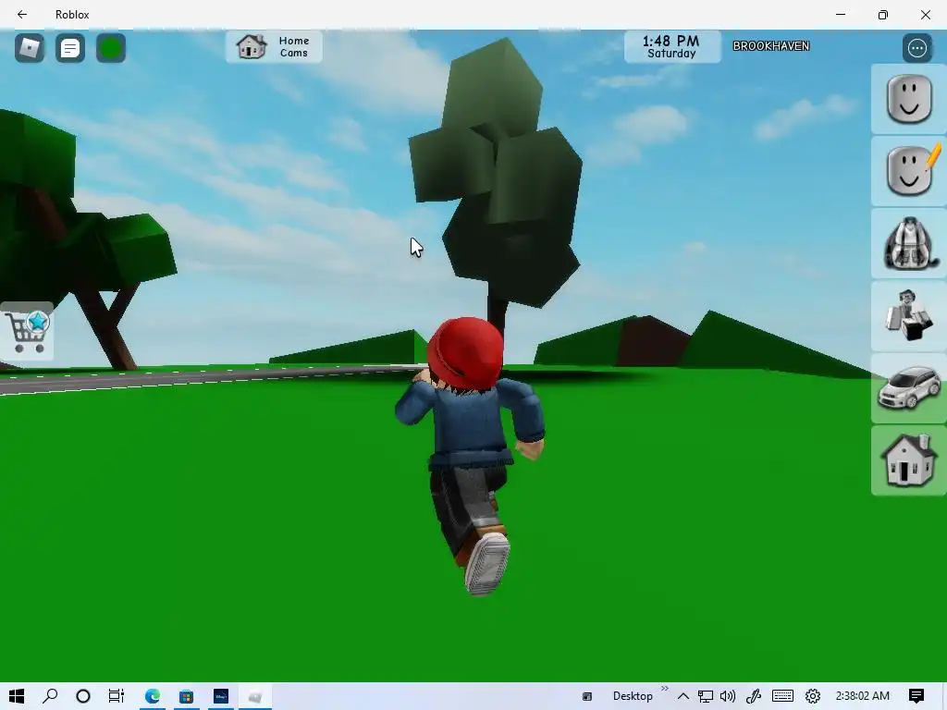Open the Roblox menu logo button
This screenshot has height=710, width=947.
[30, 48]
